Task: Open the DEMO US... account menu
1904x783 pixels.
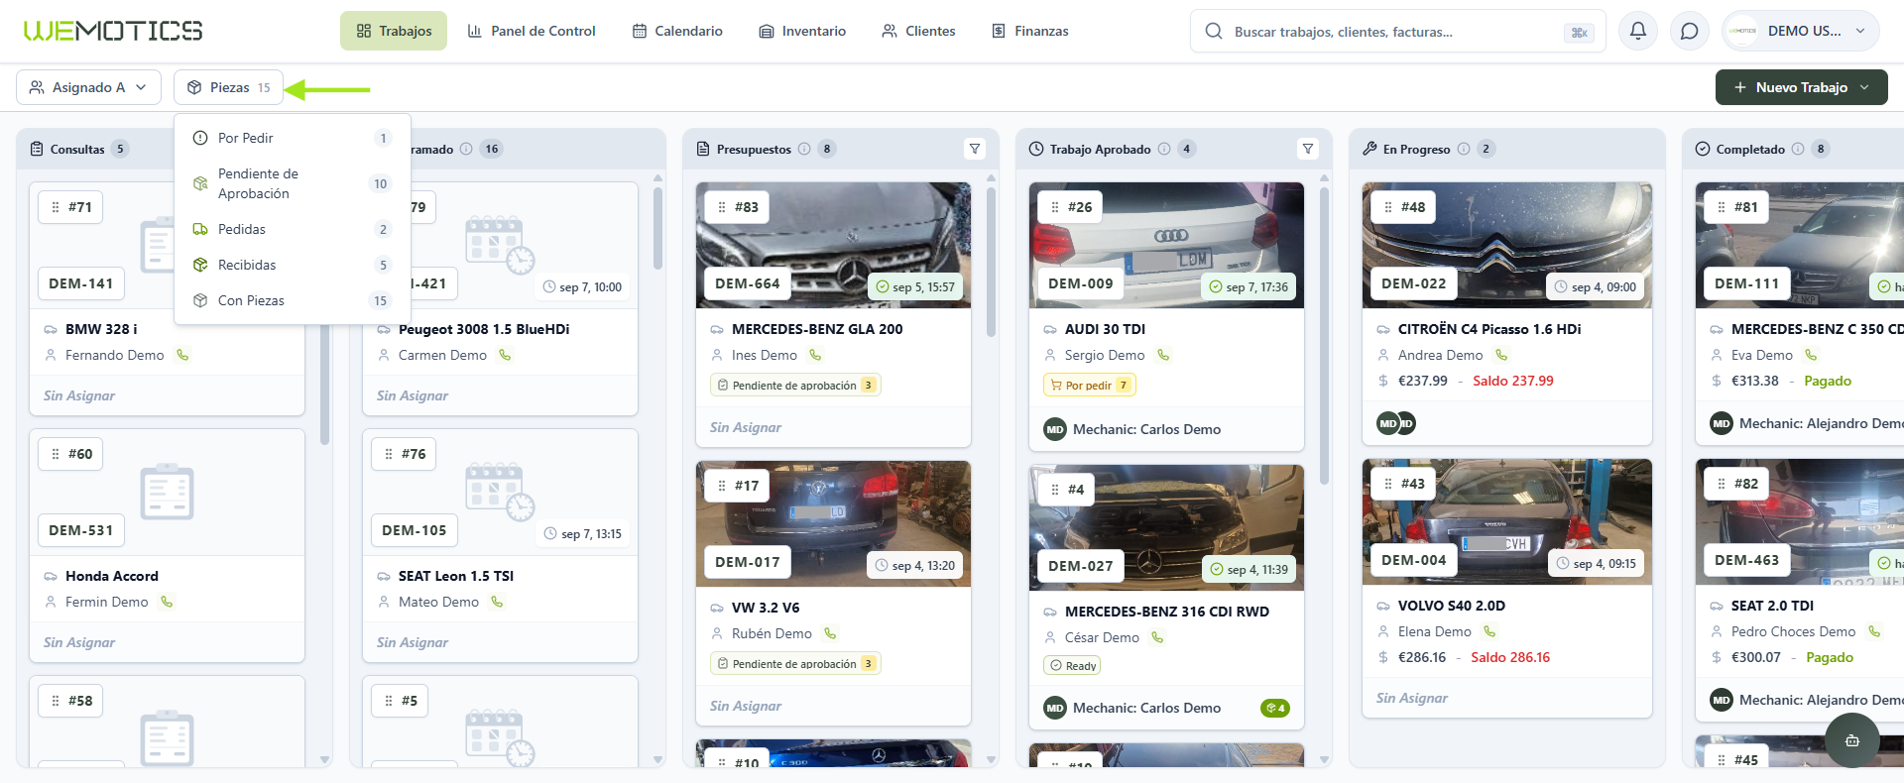Action: click(x=1800, y=31)
